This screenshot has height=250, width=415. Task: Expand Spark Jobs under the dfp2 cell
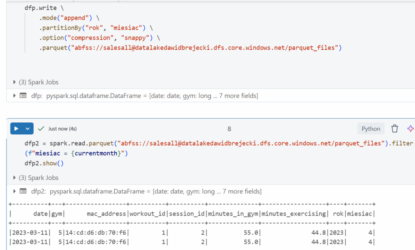point(15,178)
